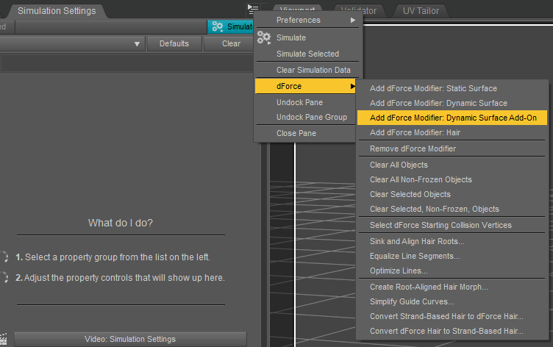Expand the Preferences submenu
This screenshot has height=347, width=553.
308,20
